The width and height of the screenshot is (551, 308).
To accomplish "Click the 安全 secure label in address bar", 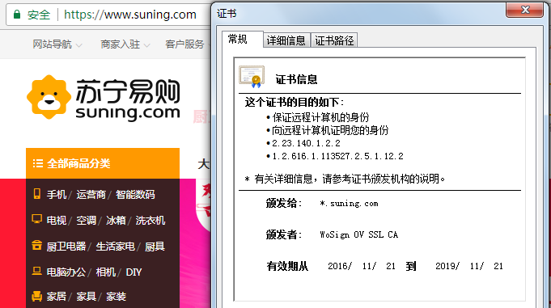I will (39, 15).
